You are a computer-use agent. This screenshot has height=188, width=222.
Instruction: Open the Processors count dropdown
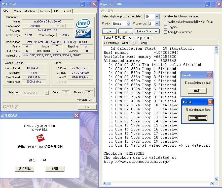(x=157, y=23)
